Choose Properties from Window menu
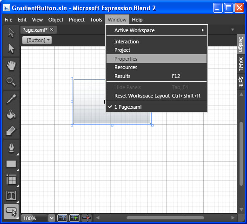The height and width of the screenshot is (224, 247). tap(156, 59)
